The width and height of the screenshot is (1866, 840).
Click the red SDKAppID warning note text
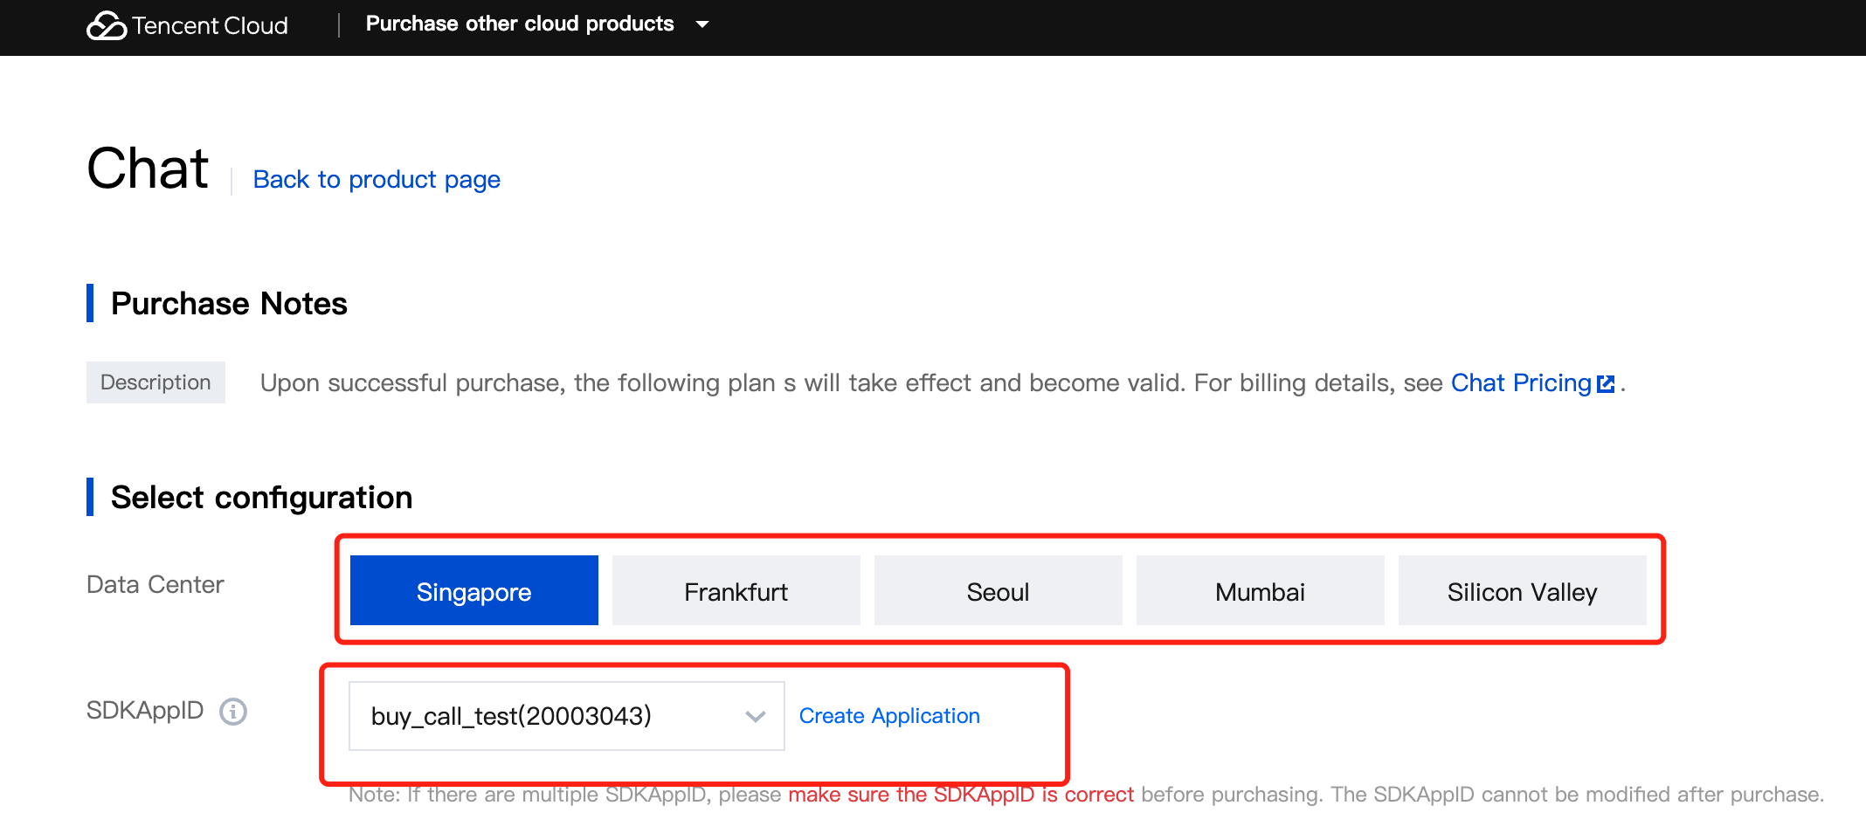[961, 795]
